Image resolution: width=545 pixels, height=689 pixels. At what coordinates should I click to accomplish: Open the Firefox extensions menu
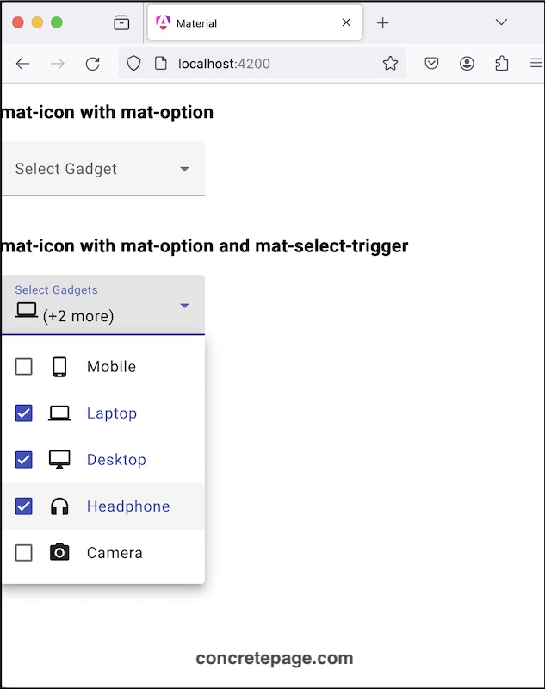point(502,63)
